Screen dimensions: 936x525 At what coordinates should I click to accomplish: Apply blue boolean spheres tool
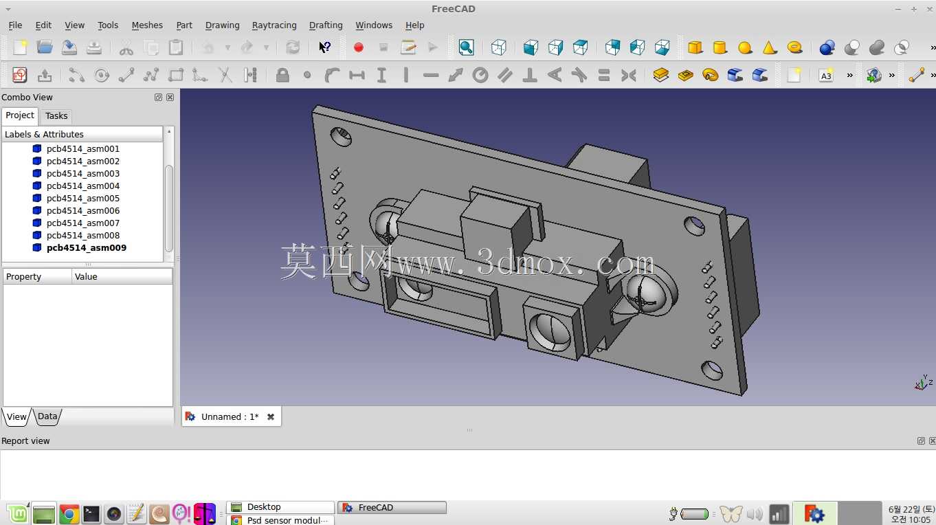827,47
